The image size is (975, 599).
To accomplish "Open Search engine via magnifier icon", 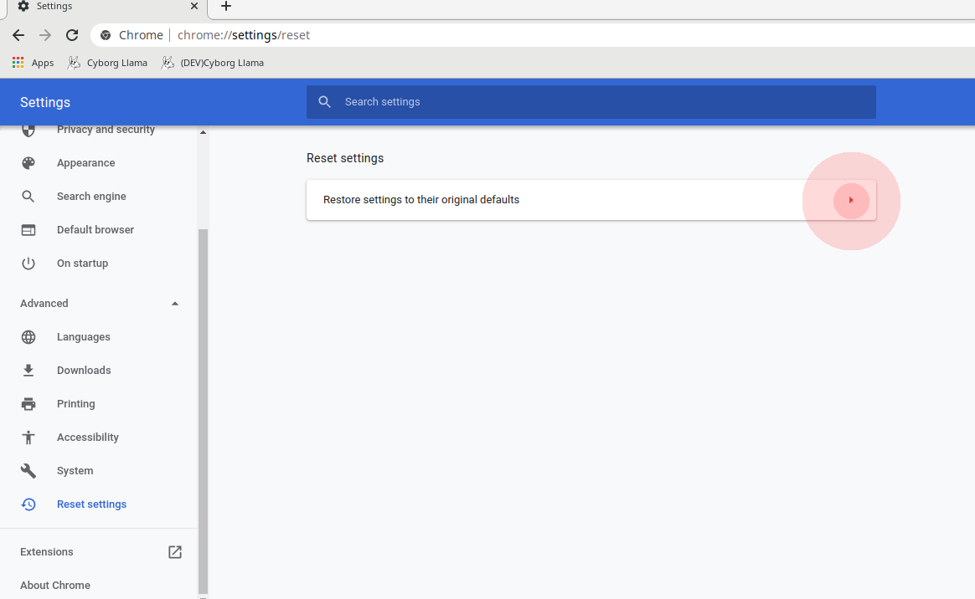I will pyautogui.click(x=28, y=196).
